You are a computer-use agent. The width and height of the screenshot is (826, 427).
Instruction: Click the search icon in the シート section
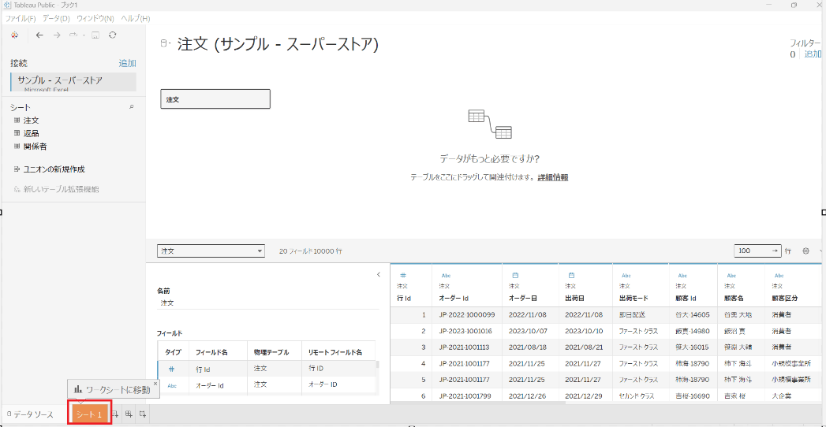click(x=132, y=107)
